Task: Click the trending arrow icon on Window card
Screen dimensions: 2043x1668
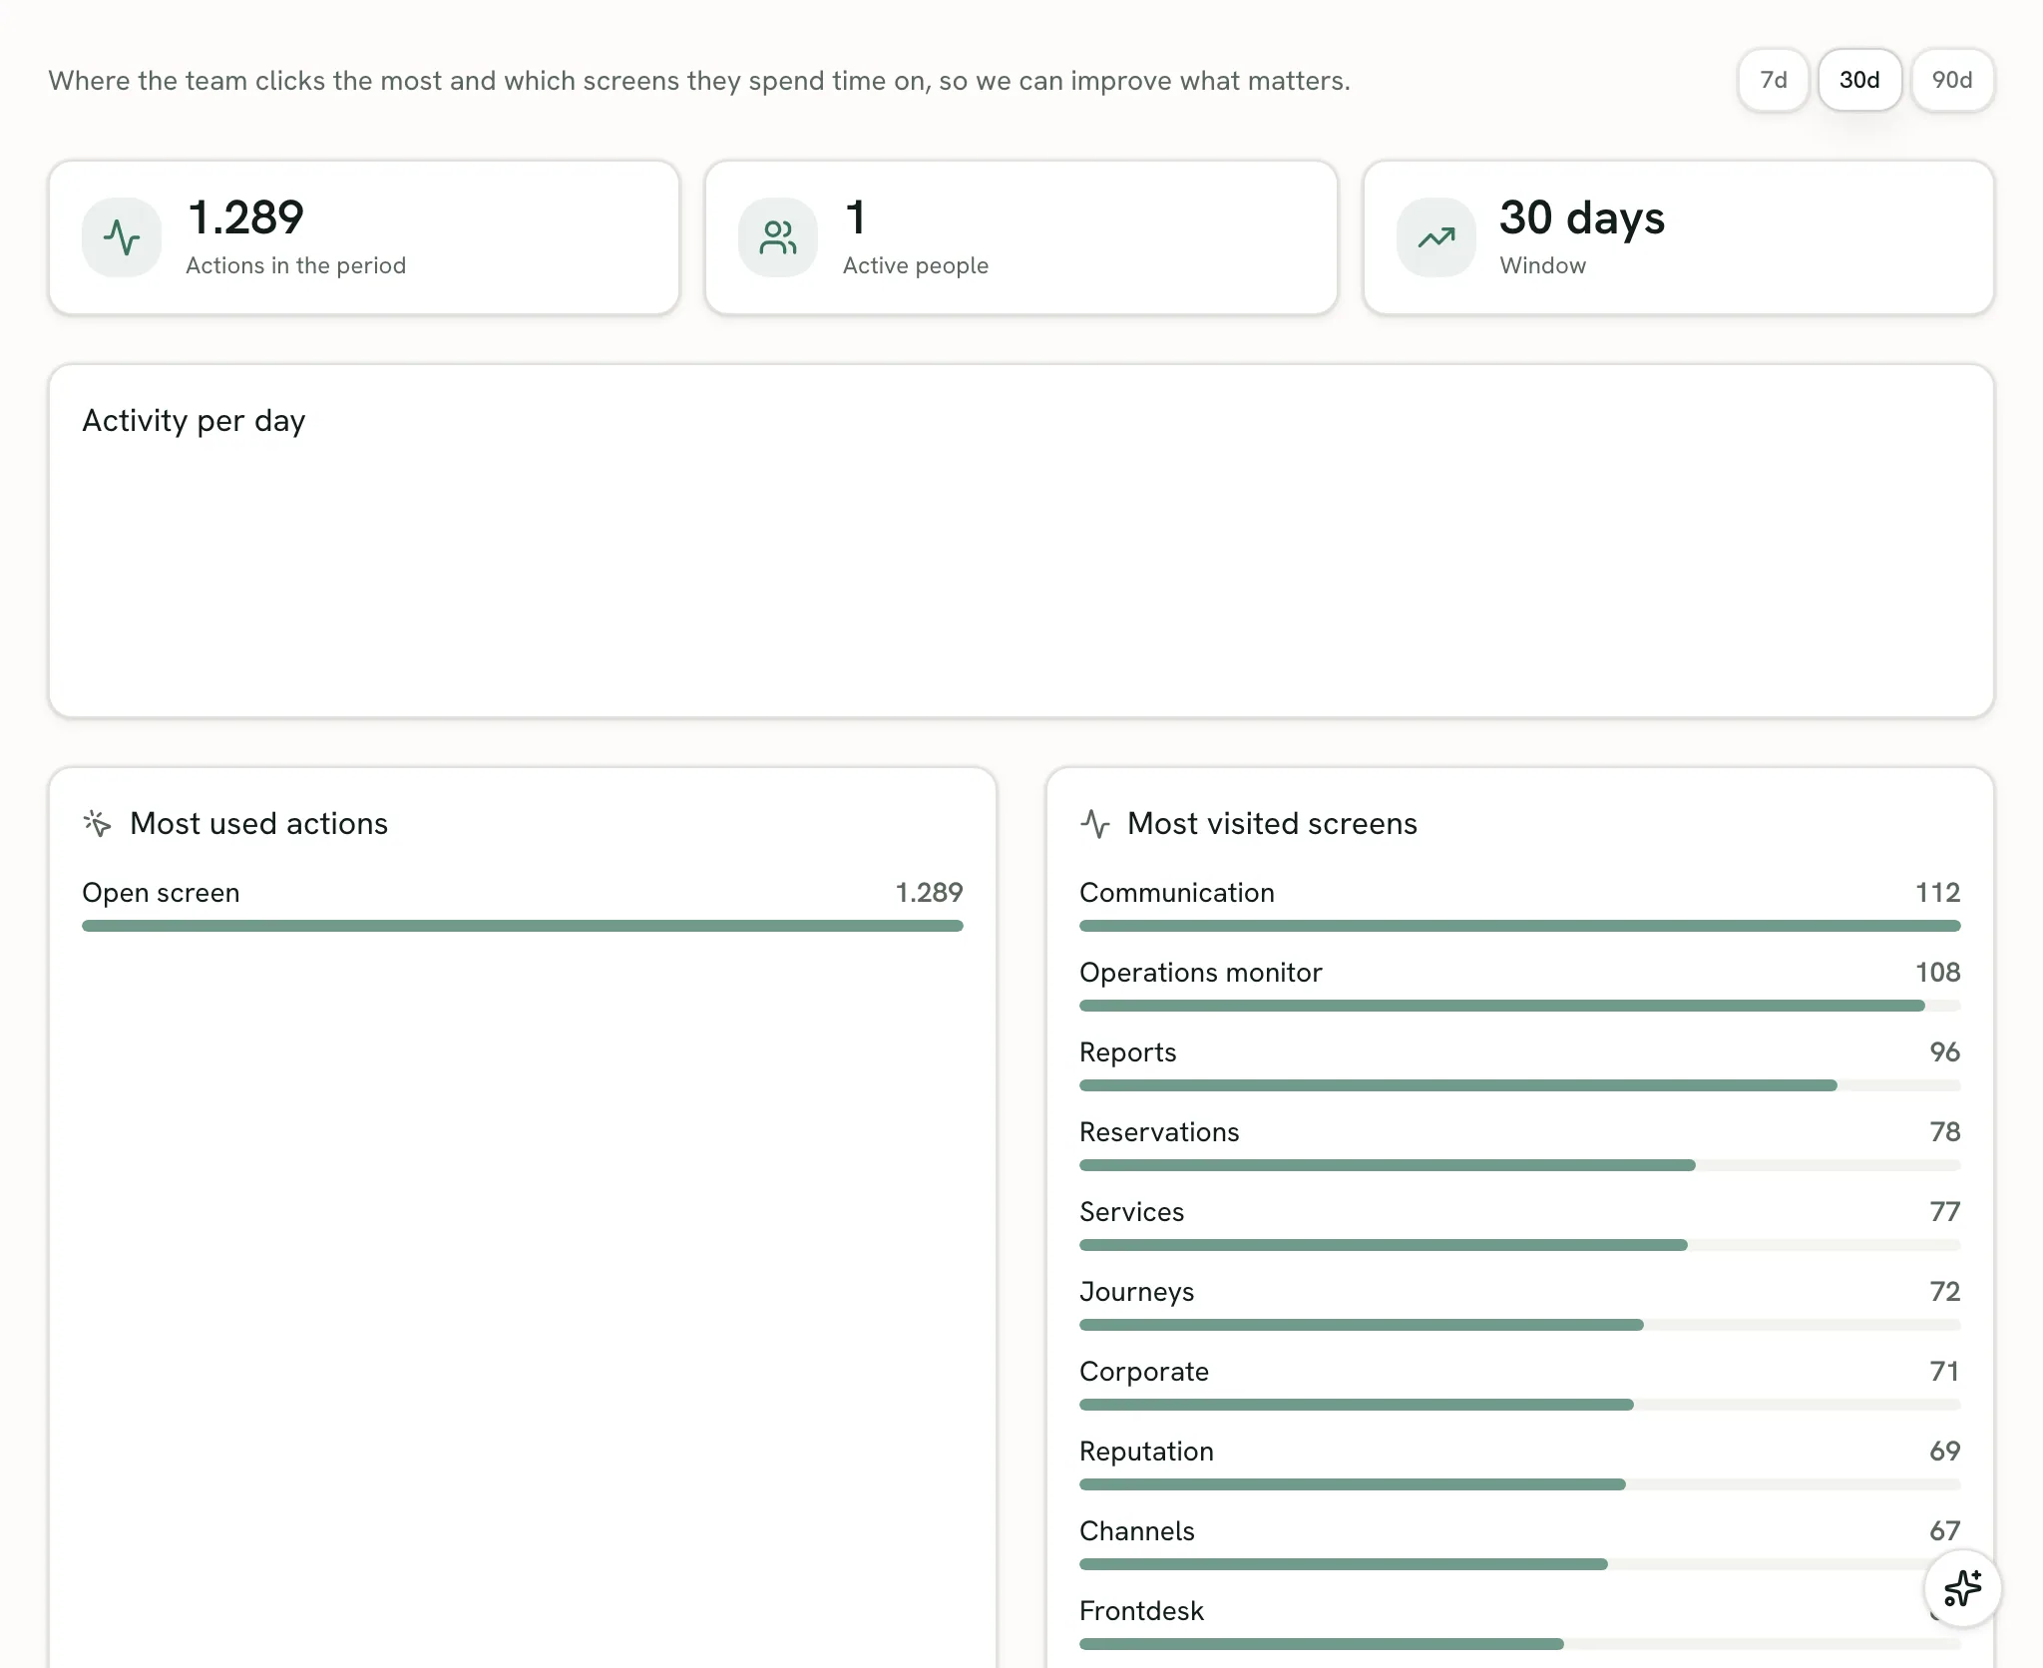Action: click(1436, 237)
